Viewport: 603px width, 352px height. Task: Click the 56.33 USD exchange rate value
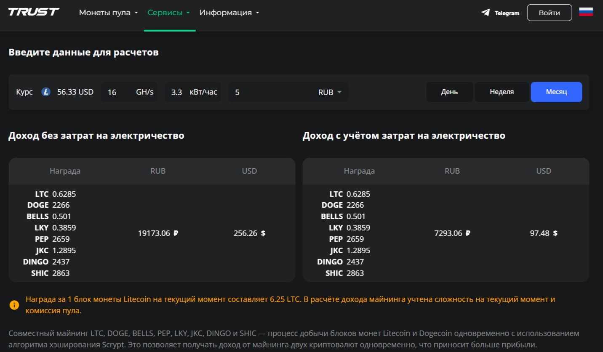pyautogui.click(x=75, y=92)
